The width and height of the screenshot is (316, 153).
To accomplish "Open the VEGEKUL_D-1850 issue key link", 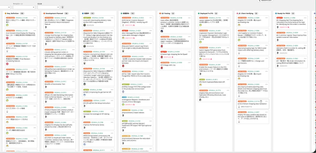I will [x=137, y=149].
